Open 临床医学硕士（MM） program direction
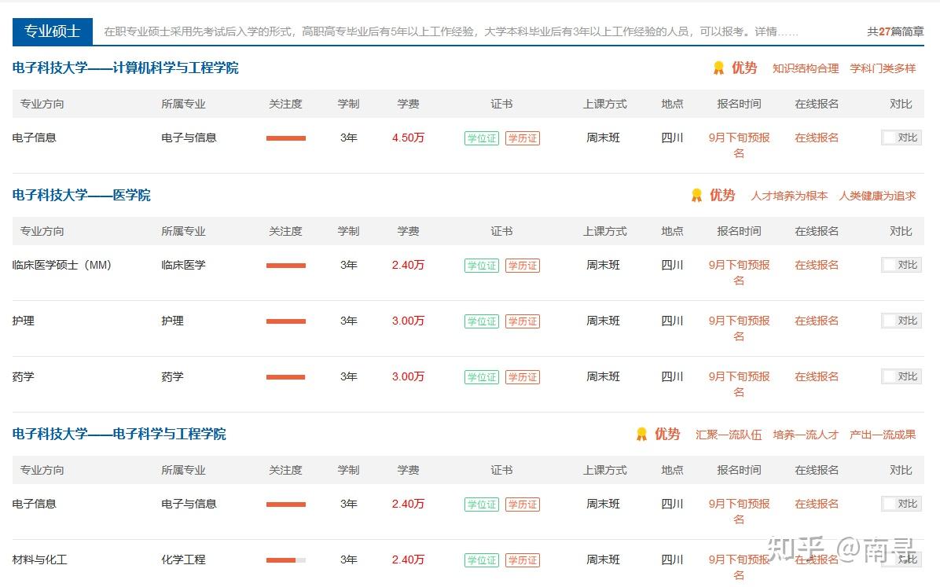 pyautogui.click(x=62, y=264)
